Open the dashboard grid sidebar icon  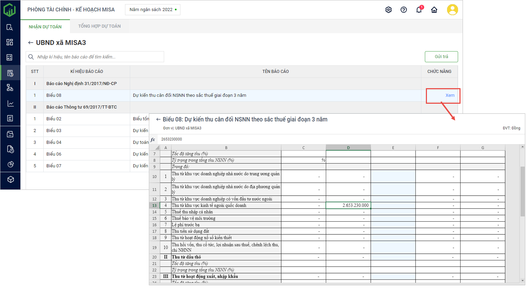tap(10, 42)
